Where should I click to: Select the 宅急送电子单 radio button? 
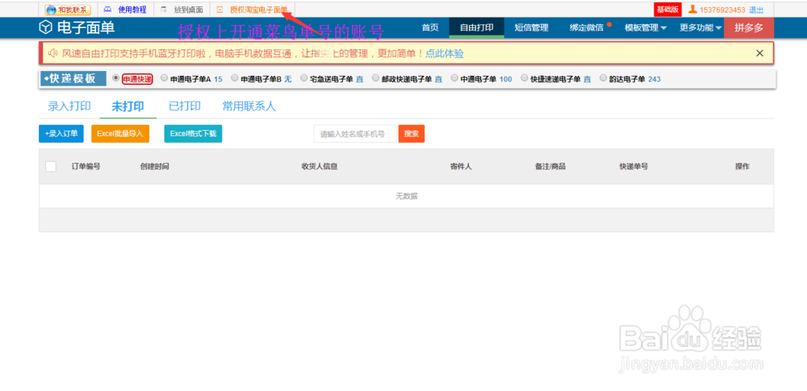pos(303,78)
